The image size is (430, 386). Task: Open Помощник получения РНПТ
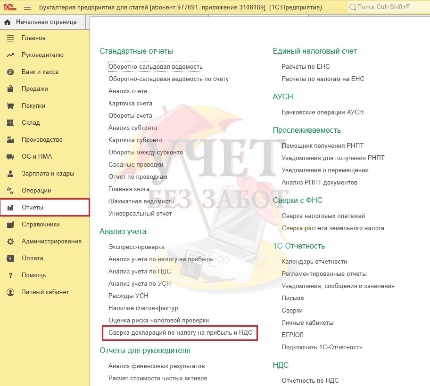coord(322,145)
